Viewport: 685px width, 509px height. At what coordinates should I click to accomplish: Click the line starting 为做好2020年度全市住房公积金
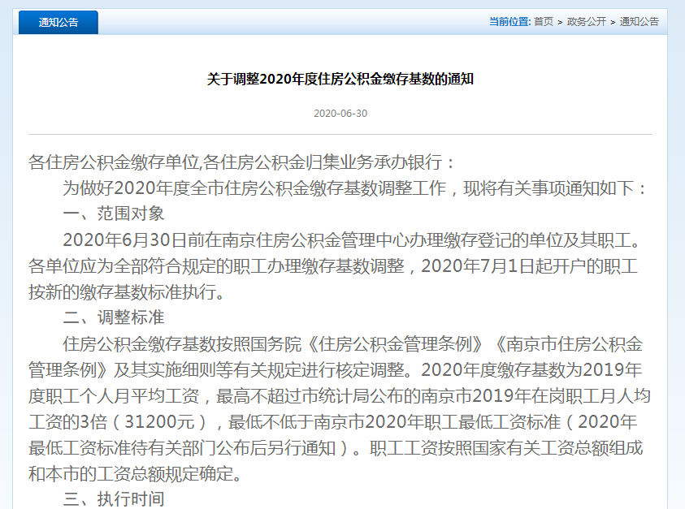[x=356, y=188]
